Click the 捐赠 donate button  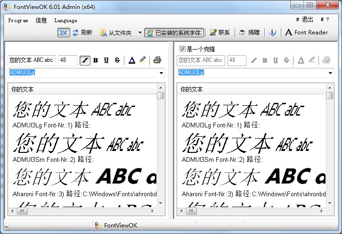249,33
